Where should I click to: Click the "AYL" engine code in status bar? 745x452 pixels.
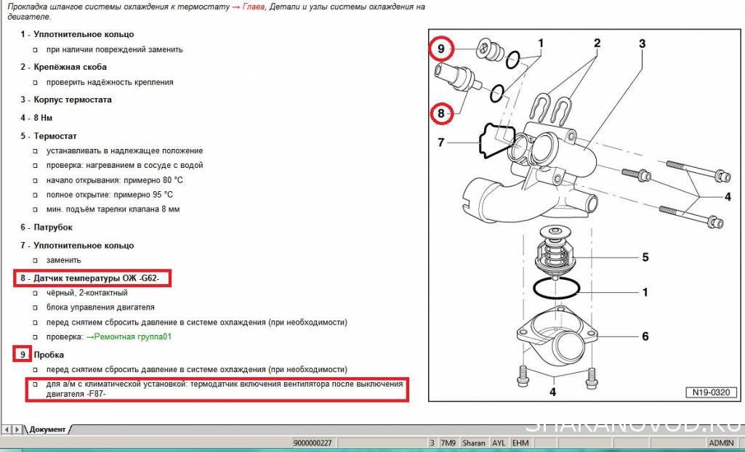click(499, 443)
